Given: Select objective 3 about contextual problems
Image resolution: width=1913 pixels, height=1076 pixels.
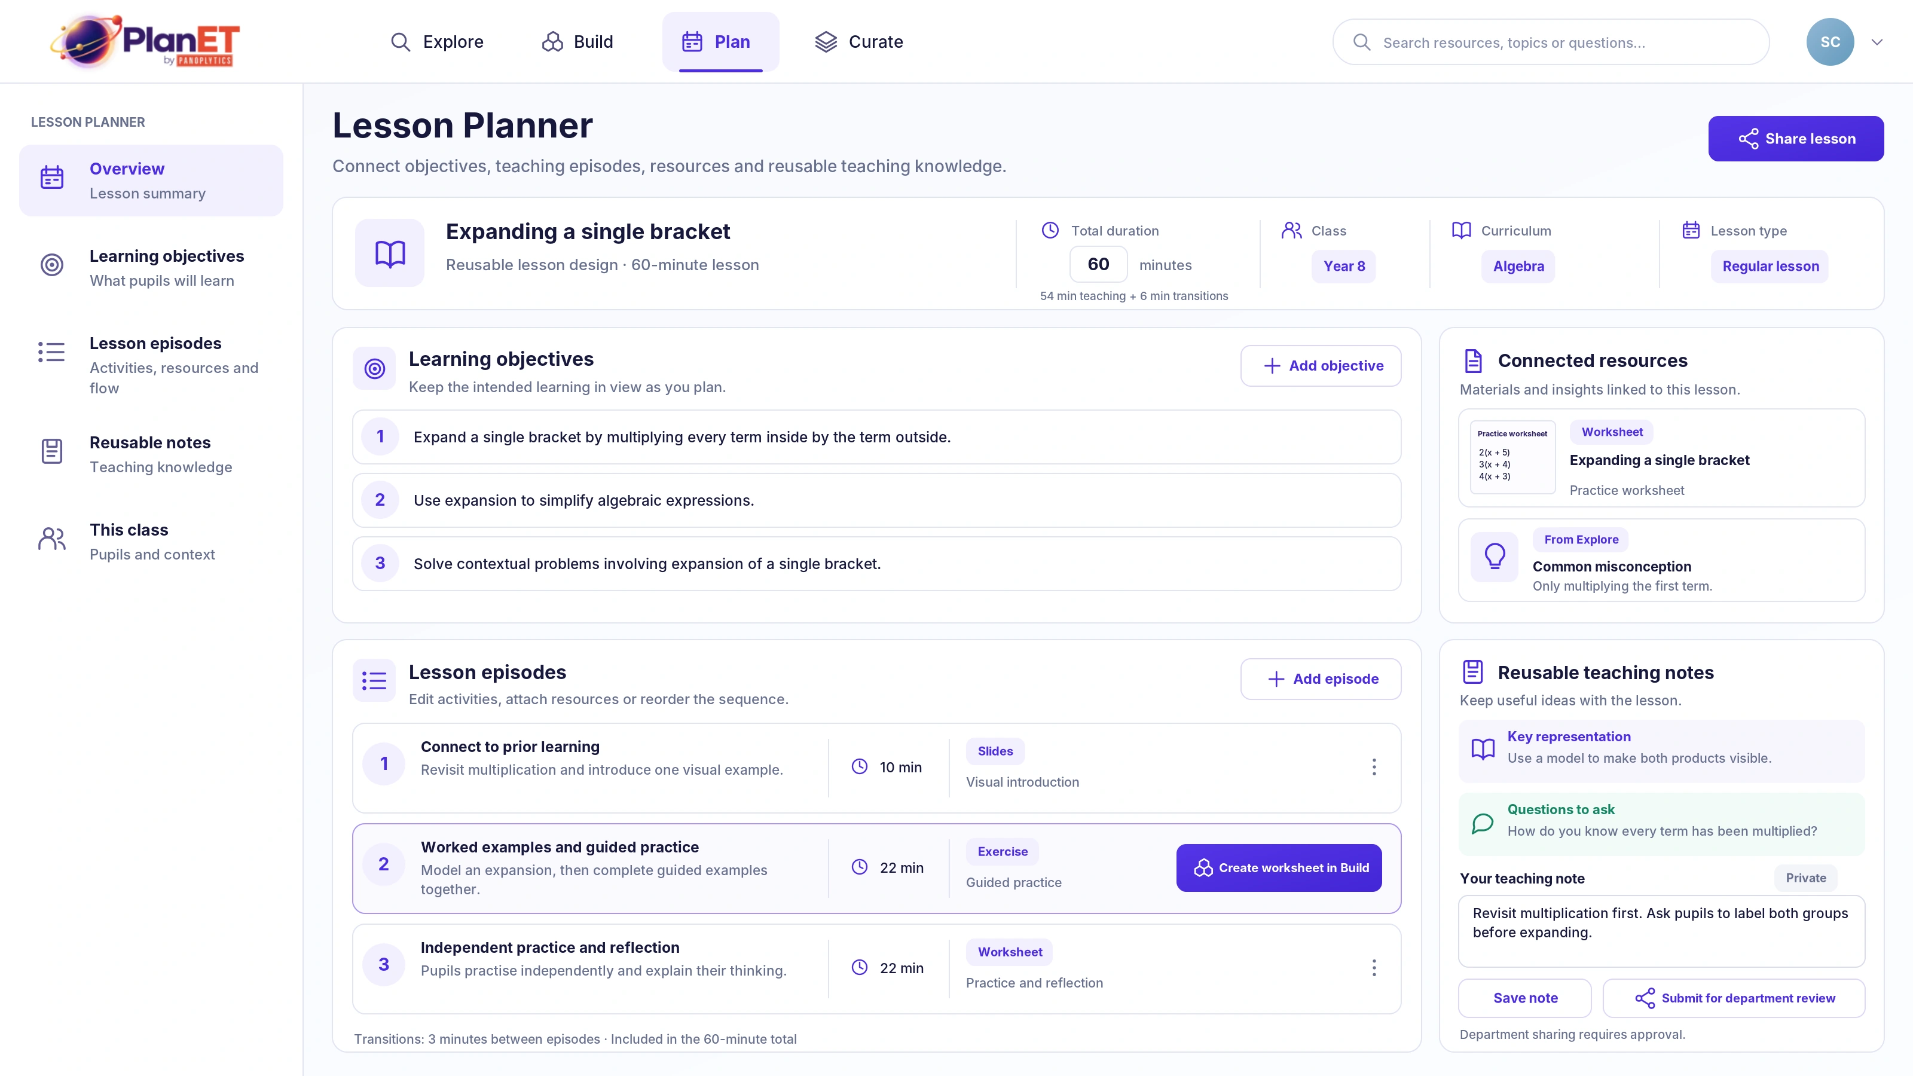Looking at the screenshot, I should click(876, 564).
